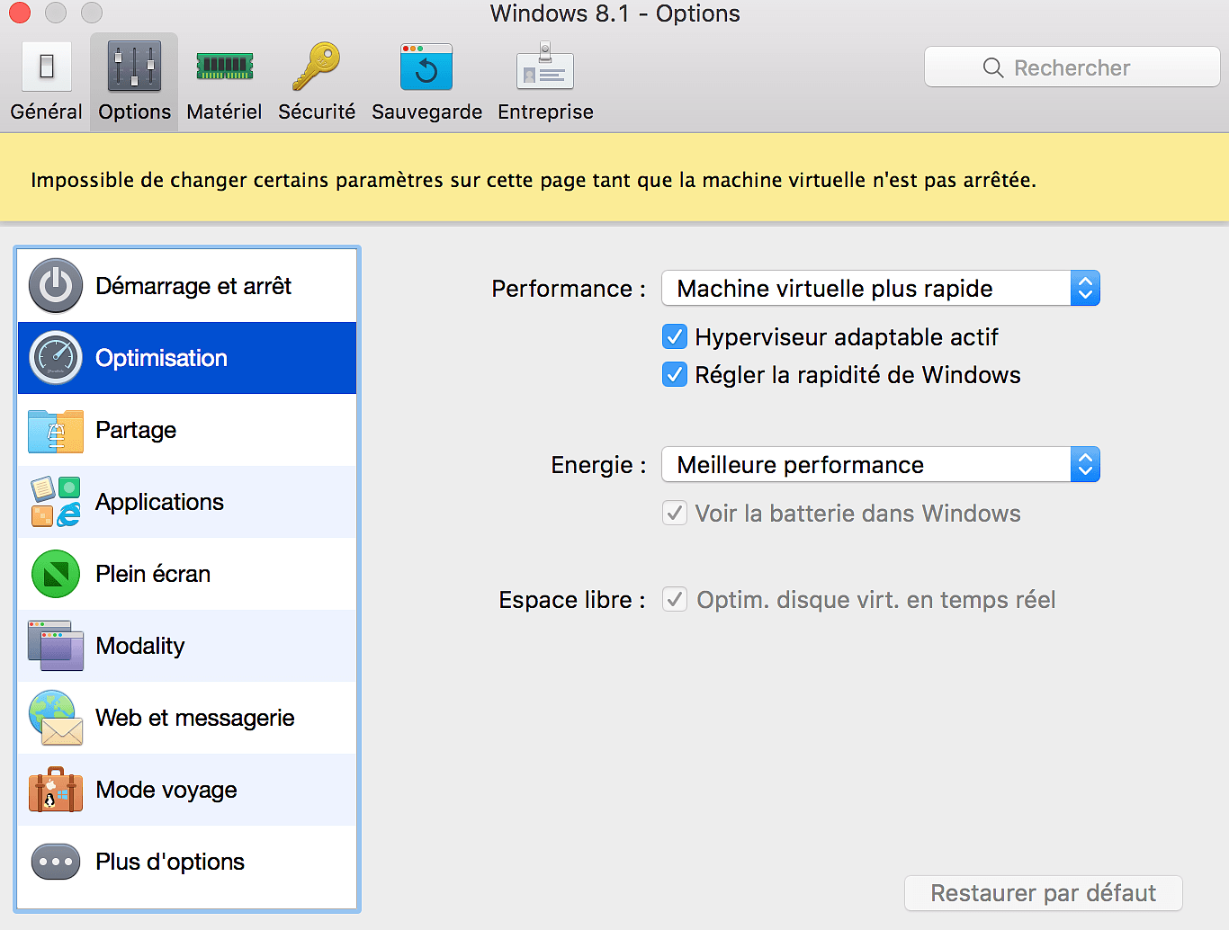
Task: Toggle Optim. disque virt. en temps réel
Action: pyautogui.click(x=675, y=600)
